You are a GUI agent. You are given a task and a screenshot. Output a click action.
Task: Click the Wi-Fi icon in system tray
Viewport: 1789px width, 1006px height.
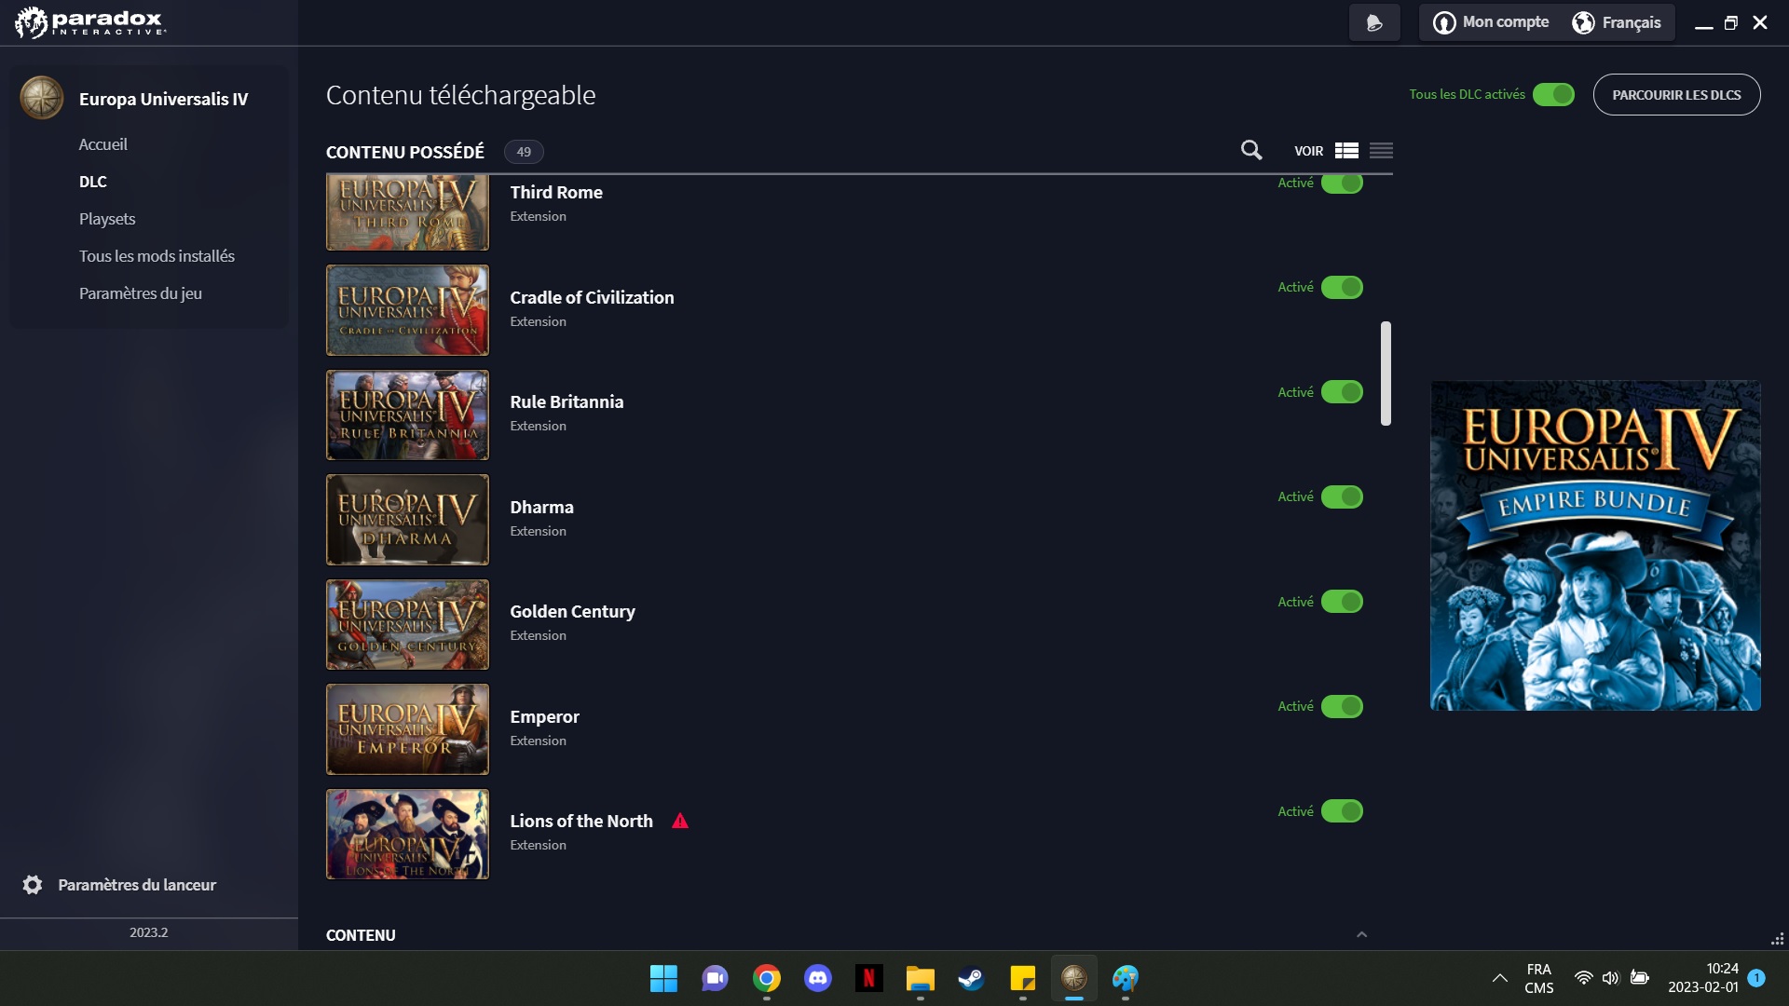tap(1583, 978)
